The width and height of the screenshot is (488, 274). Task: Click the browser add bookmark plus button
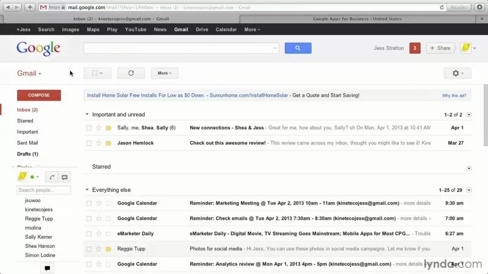pos(30,7)
